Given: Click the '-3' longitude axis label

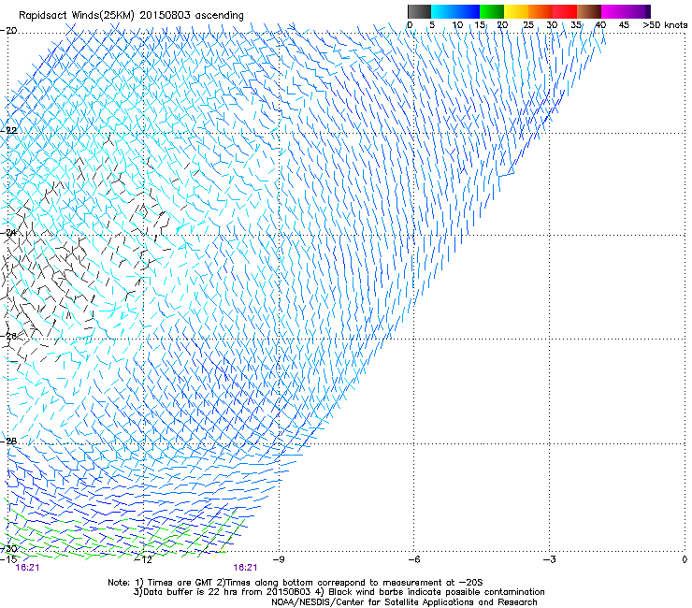Looking at the screenshot, I should point(550,559).
